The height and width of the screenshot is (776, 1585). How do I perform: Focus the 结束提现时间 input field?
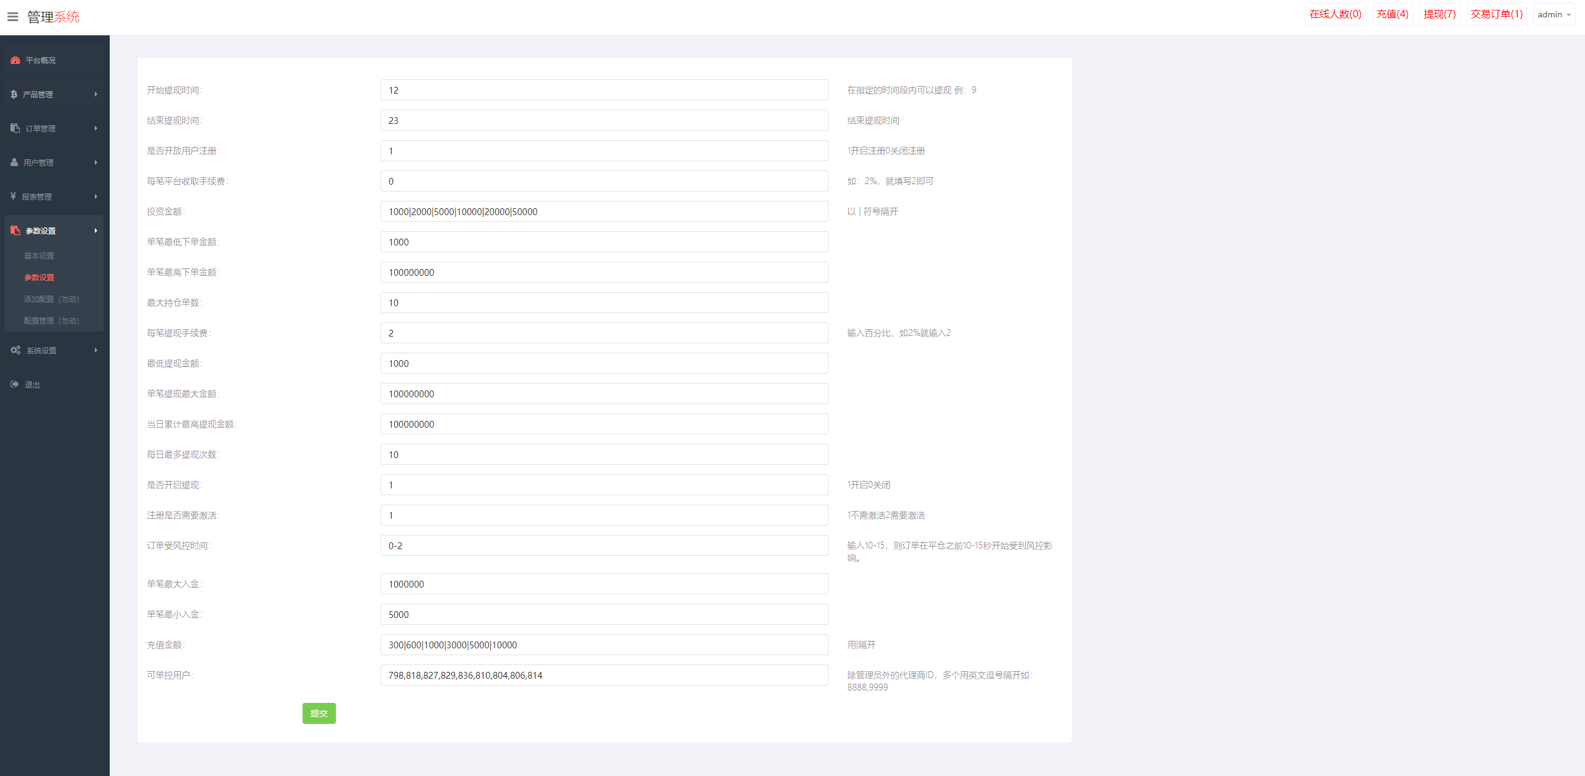604,120
